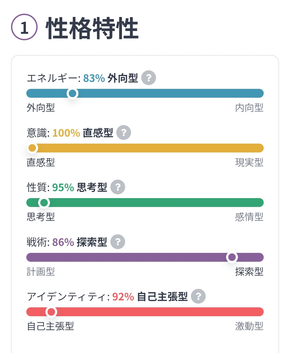Select the 探索型 label under the purple bar
Image resolution: width=290 pixels, height=353 pixels.
(x=249, y=272)
